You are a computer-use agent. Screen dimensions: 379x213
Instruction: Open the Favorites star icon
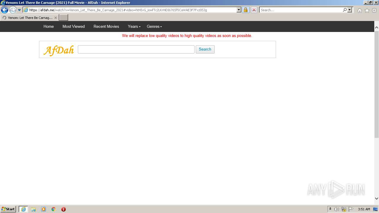[367, 10]
